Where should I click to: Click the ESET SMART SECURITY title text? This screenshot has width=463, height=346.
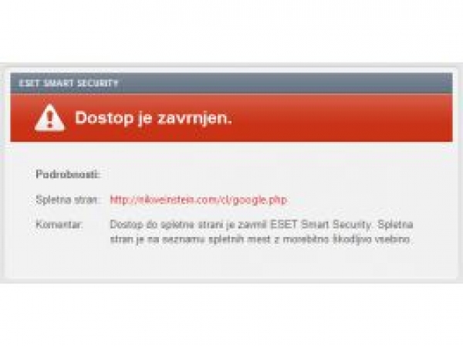pos(69,83)
